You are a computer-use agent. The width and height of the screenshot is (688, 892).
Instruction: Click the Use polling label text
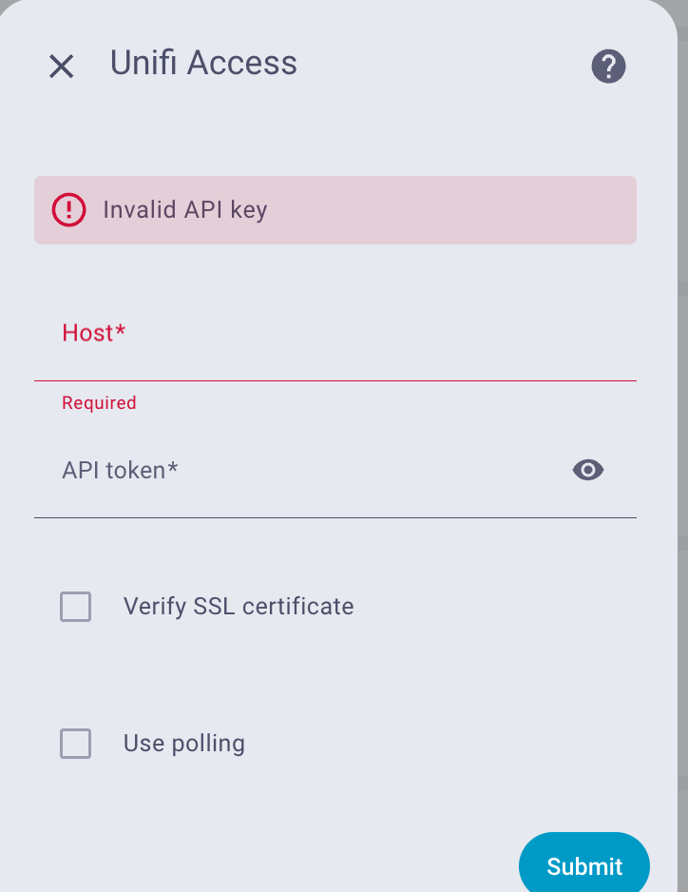click(x=184, y=744)
